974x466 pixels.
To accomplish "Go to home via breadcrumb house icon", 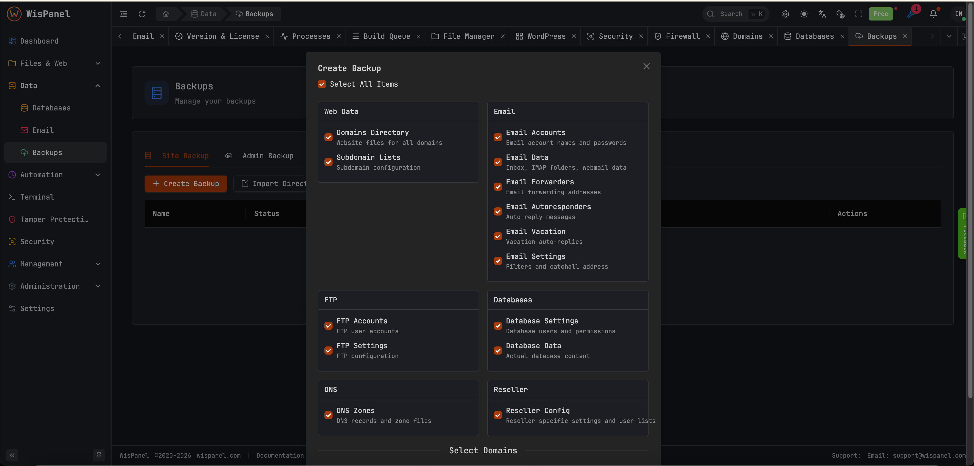I will click(x=166, y=14).
